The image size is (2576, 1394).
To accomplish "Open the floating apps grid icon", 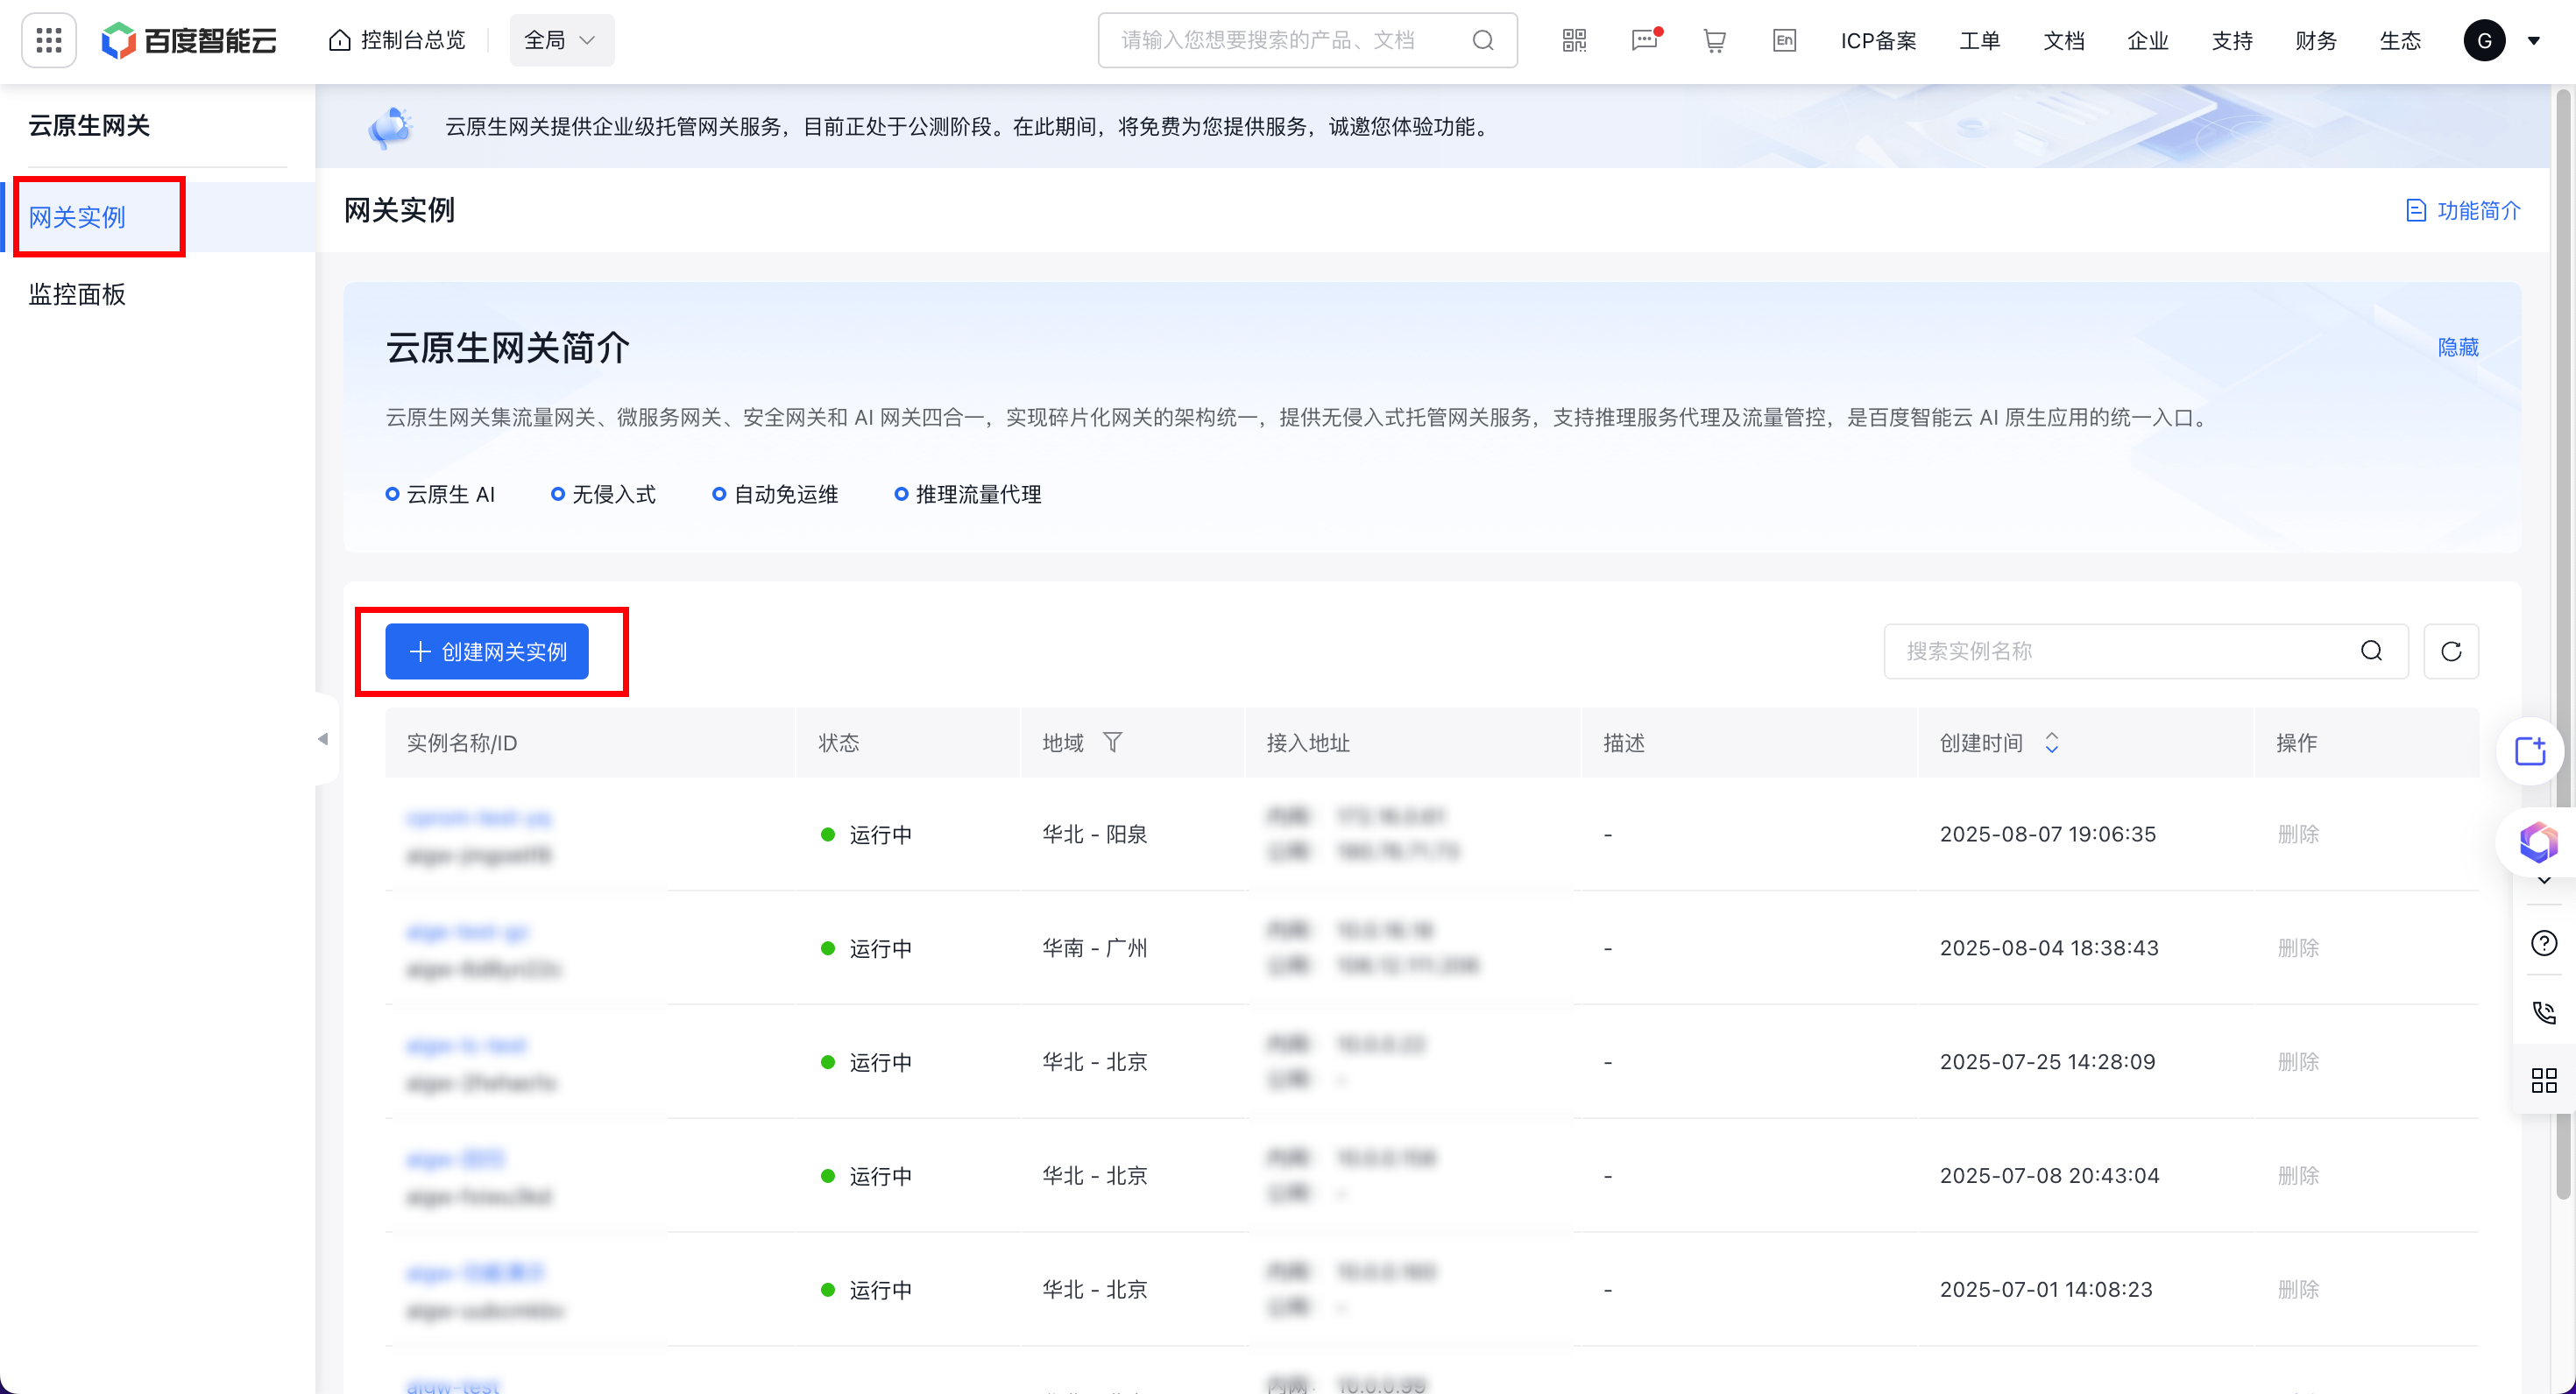I will [2543, 1081].
